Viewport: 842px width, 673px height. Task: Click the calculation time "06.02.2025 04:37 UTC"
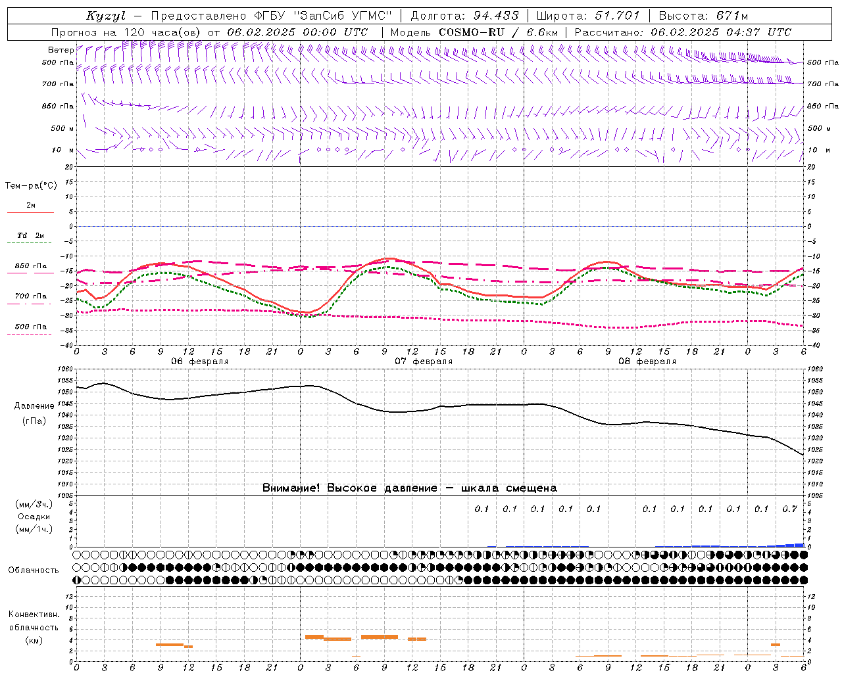(721, 32)
